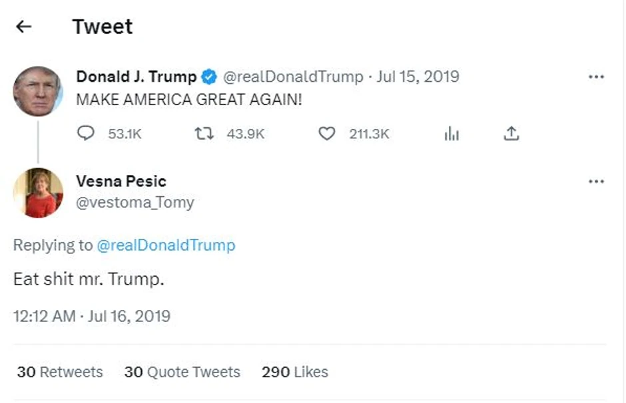Open more options for Vesna Pesic's reply
Screen dimensions: 626x403
click(596, 180)
